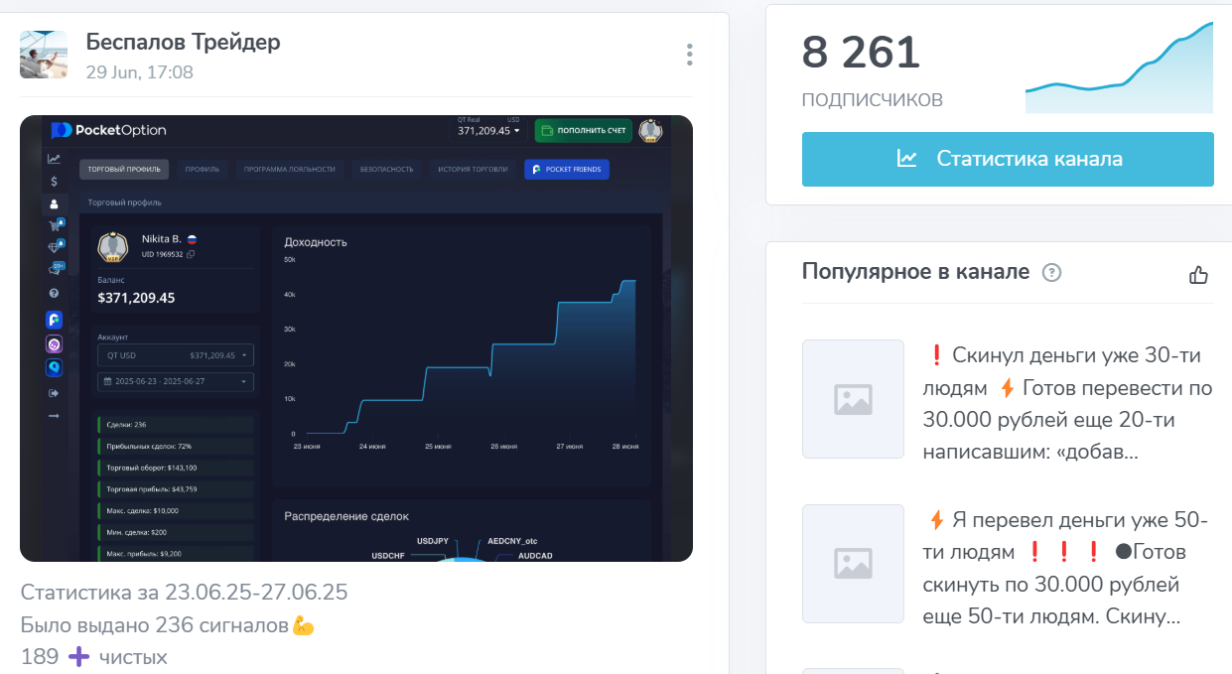The image size is (1232, 674).
Task: Click the expand-sidebar arrow icon in PocketOption sidebar
Action: point(54,415)
